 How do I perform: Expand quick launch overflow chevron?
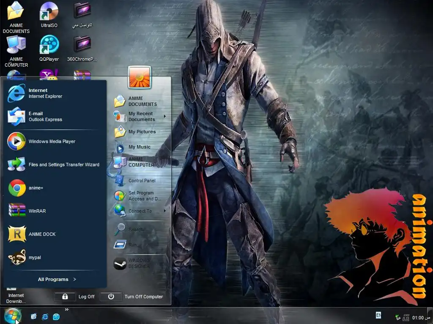point(66,309)
